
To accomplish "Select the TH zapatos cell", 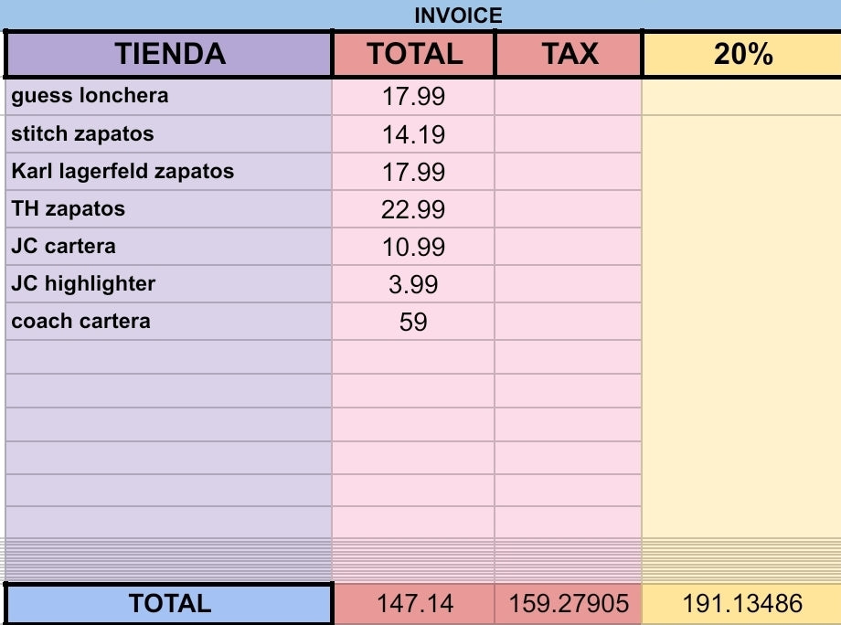I will (x=169, y=209).
